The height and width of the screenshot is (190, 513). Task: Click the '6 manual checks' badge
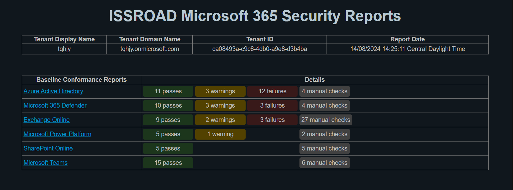[325, 163]
